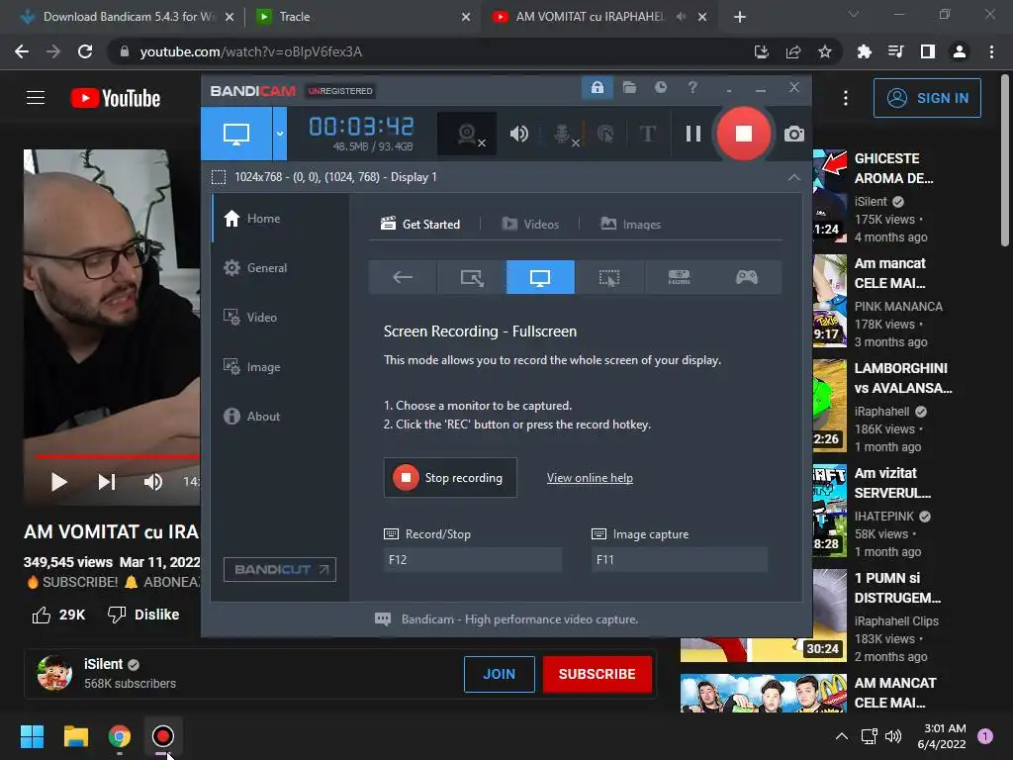Like the video thumbs up
The height and width of the screenshot is (760, 1013).
click(42, 615)
